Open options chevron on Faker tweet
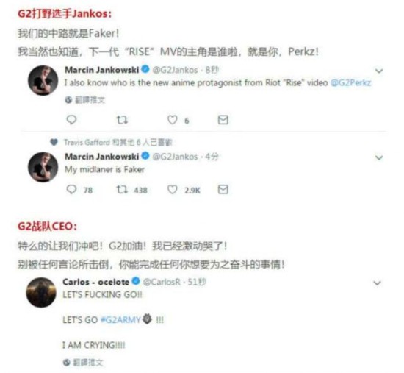The width and height of the screenshot is (404, 373). point(379,157)
